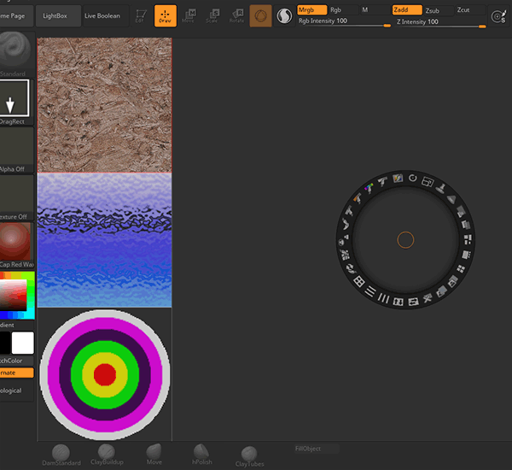
Task: Click the Edit mode button
Action: click(x=141, y=15)
